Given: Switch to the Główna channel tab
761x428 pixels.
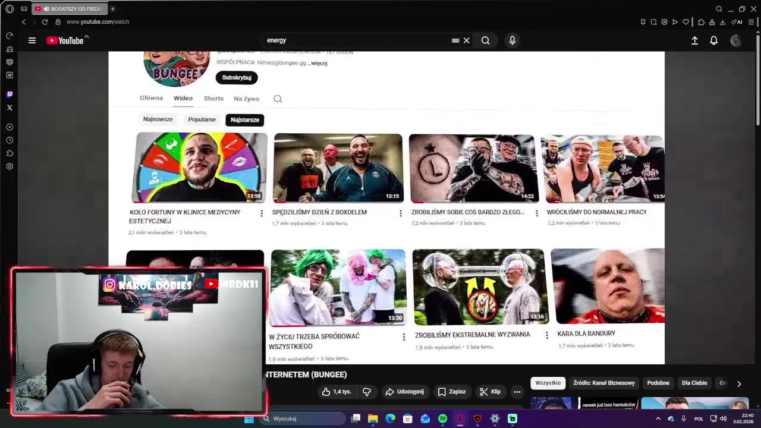Looking at the screenshot, I should [151, 98].
